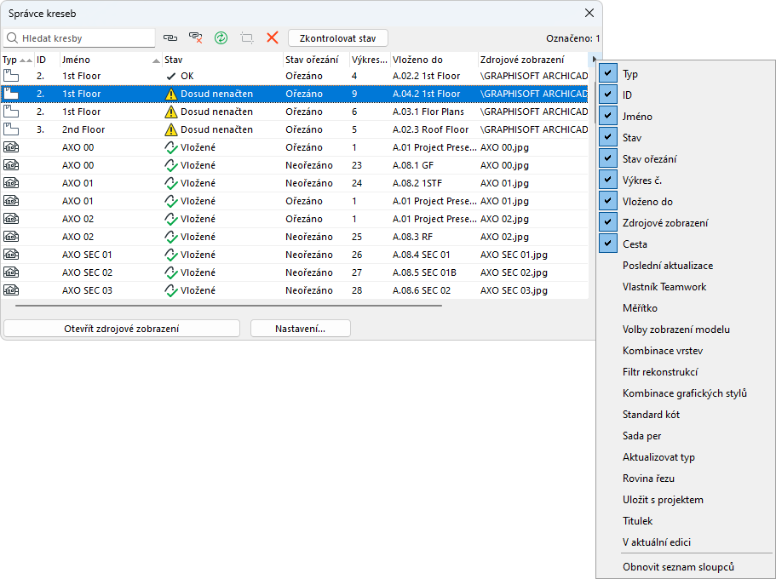
Task: Click the Otevřít zdrojové zobrazení button
Action: pyautogui.click(x=122, y=329)
